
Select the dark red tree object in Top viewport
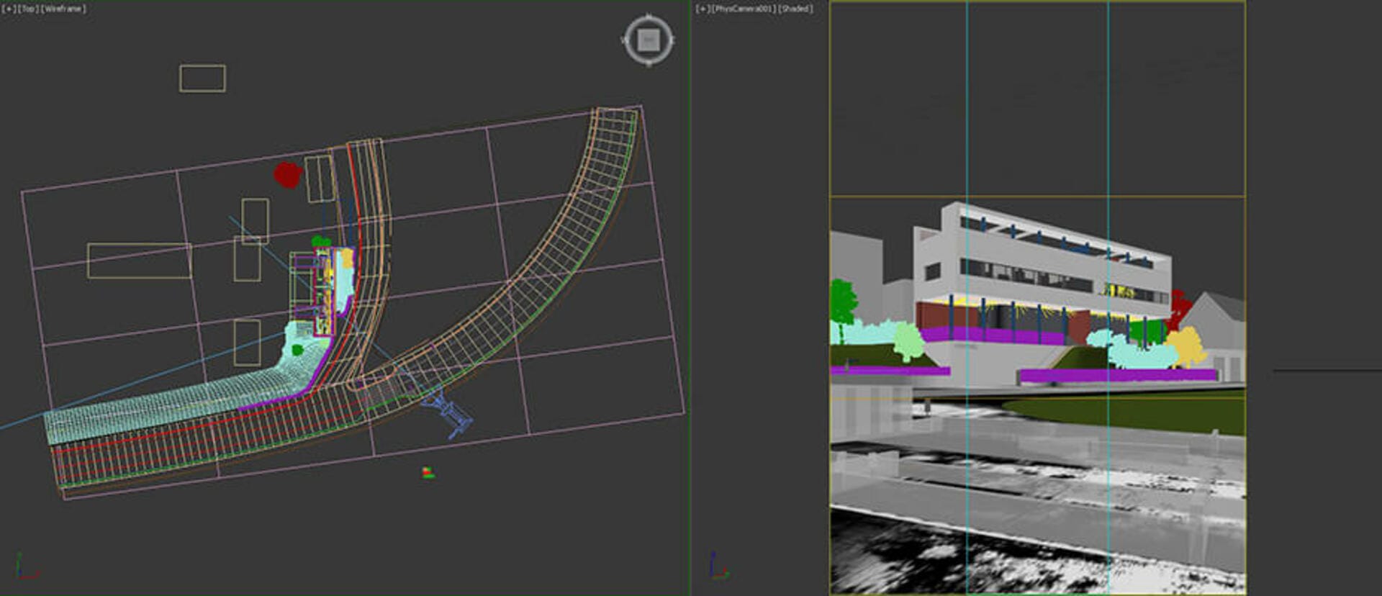click(x=287, y=174)
